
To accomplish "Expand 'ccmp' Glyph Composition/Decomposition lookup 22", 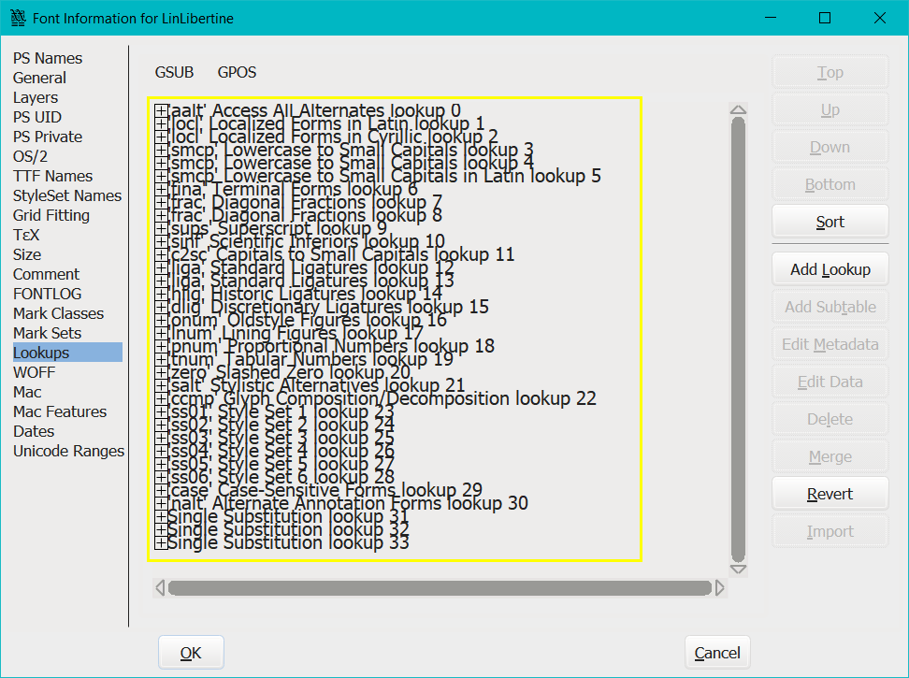I will tap(161, 398).
